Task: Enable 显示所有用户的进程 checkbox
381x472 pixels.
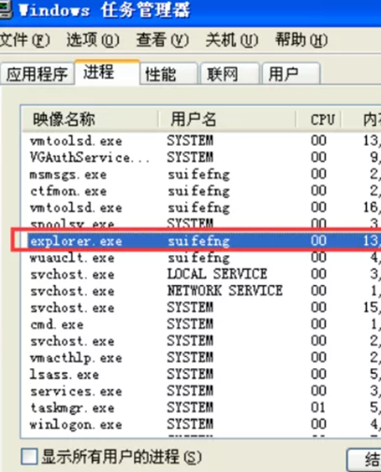Action: (30, 457)
